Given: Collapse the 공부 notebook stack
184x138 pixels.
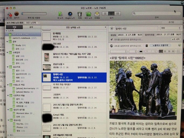Looking at the screenshot, I should [x=7, y=42].
